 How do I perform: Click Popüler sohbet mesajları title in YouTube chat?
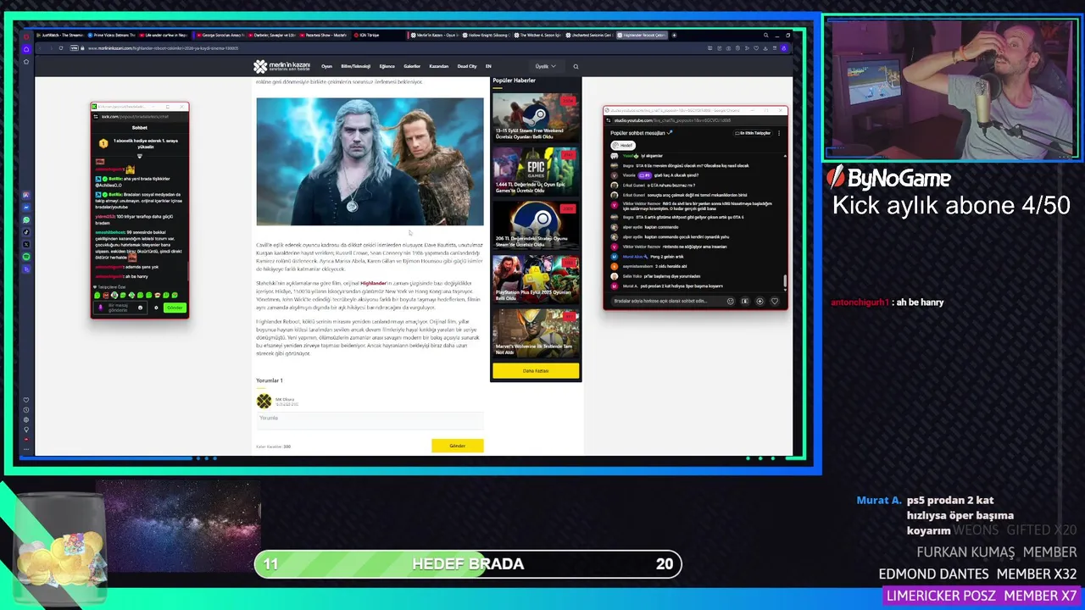[x=638, y=133]
